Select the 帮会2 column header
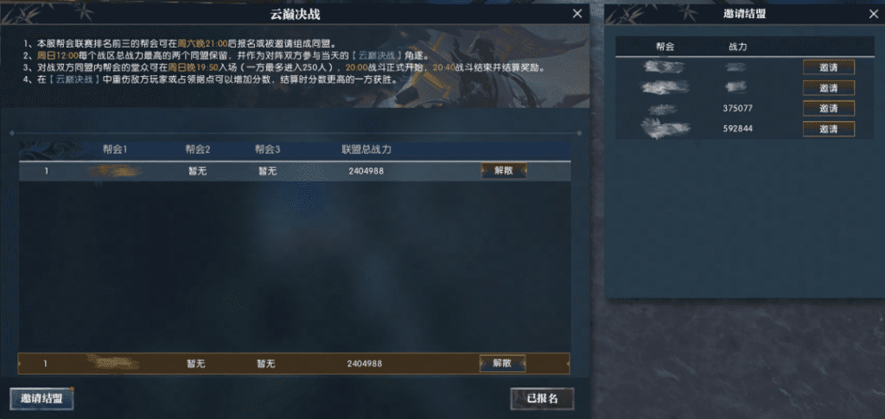Image resolution: width=885 pixels, height=419 pixels. click(x=198, y=149)
